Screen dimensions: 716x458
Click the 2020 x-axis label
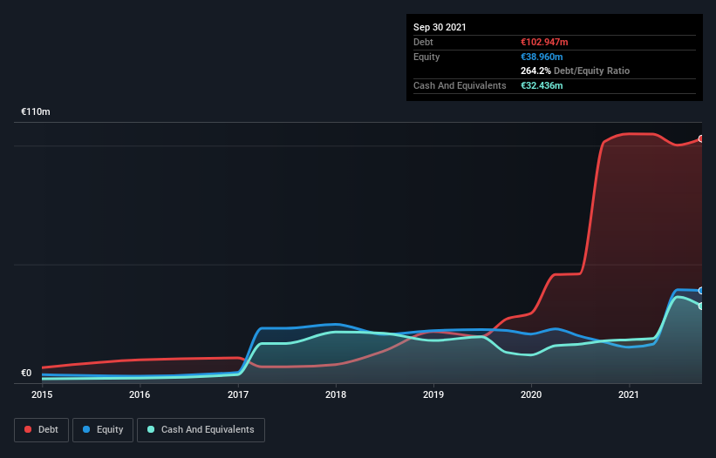(x=531, y=394)
